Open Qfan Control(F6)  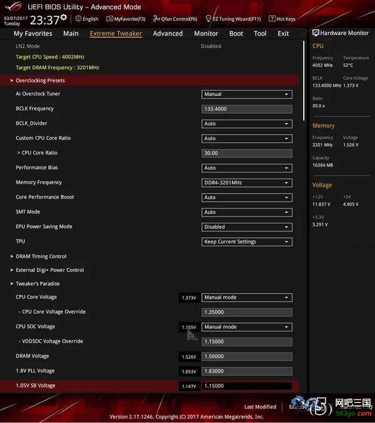175,19
